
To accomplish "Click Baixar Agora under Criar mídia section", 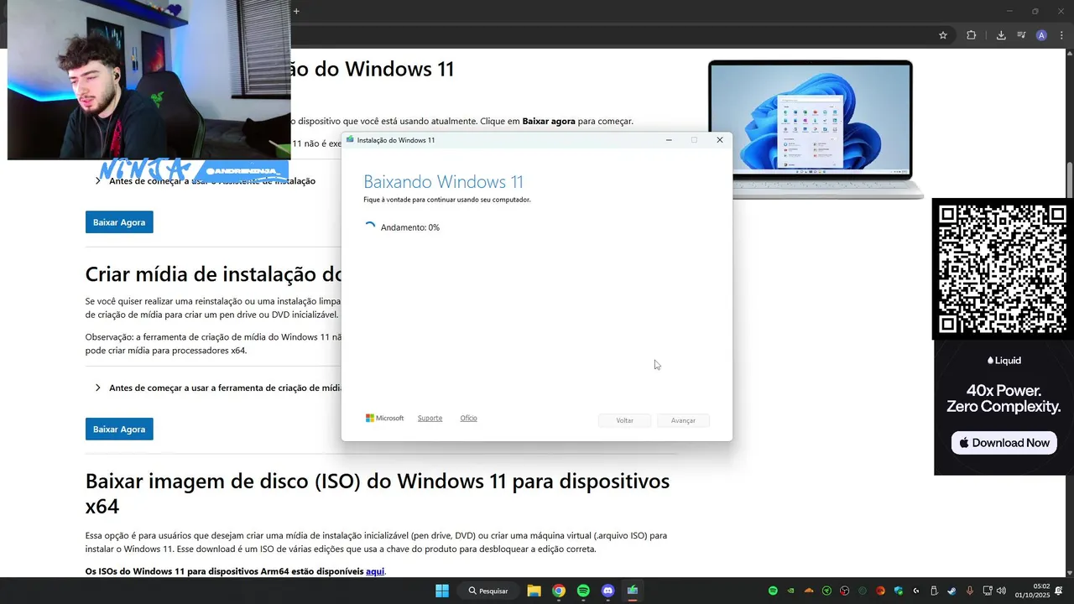I will pos(119,429).
